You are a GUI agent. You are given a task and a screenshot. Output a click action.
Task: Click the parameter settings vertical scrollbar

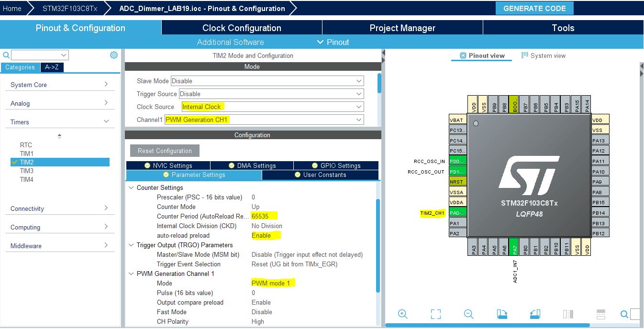pyautogui.click(x=378, y=245)
